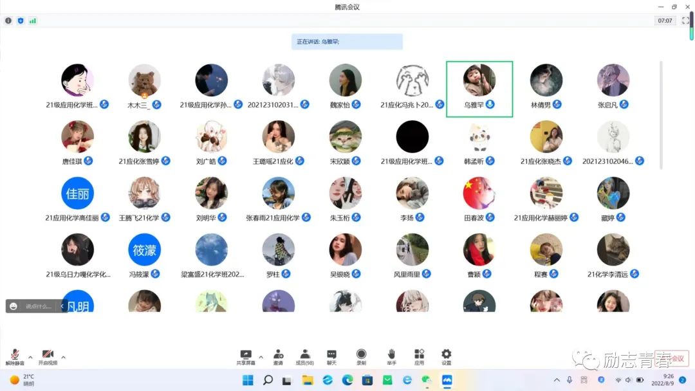The image size is (695, 391).
Task: View meeting info icon in top bar
Action: point(8,21)
